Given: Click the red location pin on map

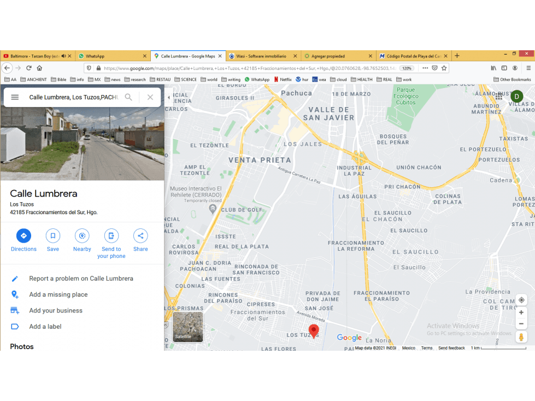Looking at the screenshot, I should tap(314, 331).
